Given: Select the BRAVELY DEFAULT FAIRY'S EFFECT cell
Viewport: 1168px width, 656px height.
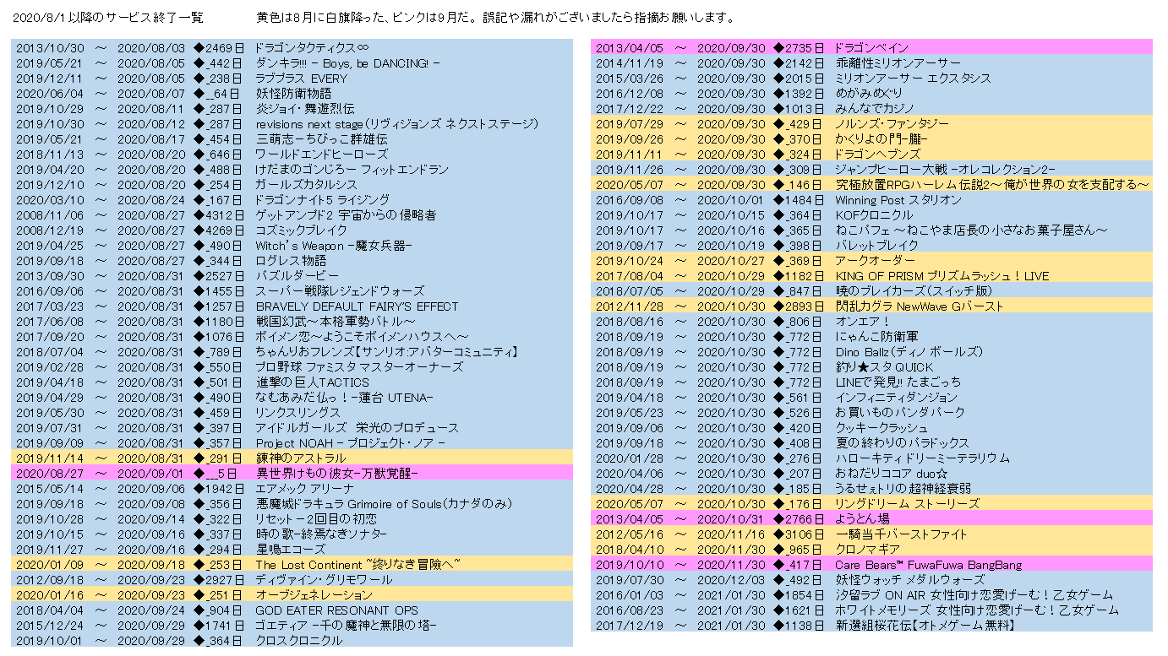Looking at the screenshot, I should pos(357,306).
